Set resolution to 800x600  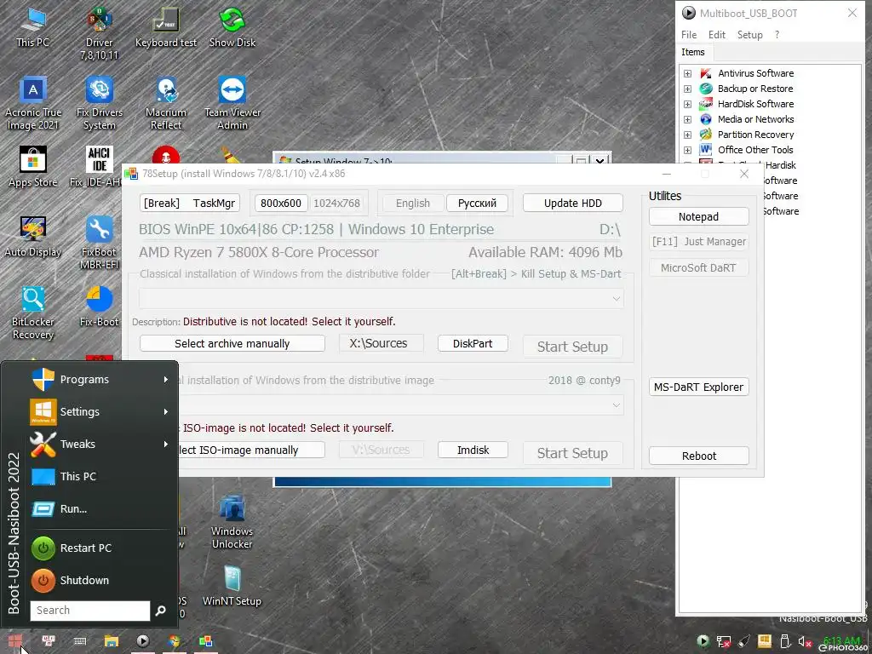tap(281, 203)
